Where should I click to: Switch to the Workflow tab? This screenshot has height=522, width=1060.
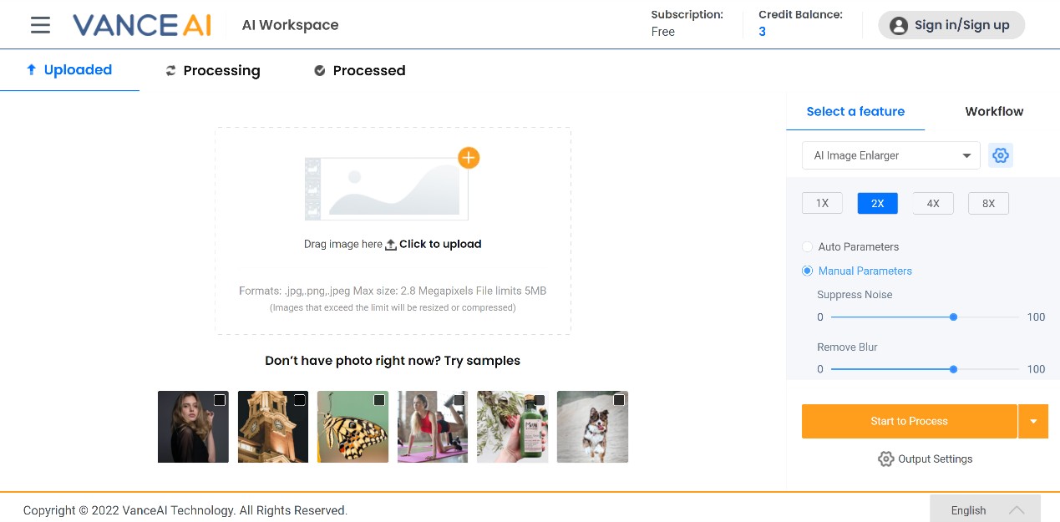pyautogui.click(x=994, y=111)
